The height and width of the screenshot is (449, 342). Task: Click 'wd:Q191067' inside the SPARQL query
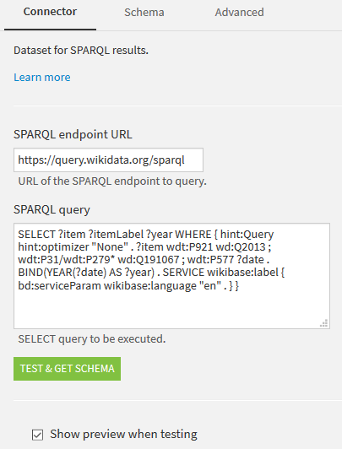click(149, 259)
